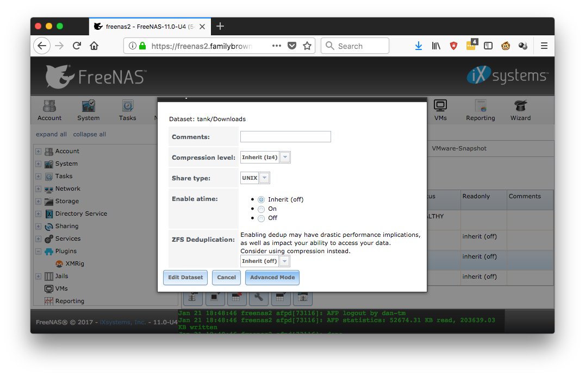
Task: Open the VMware-Snapshot tab
Action: tap(459, 148)
